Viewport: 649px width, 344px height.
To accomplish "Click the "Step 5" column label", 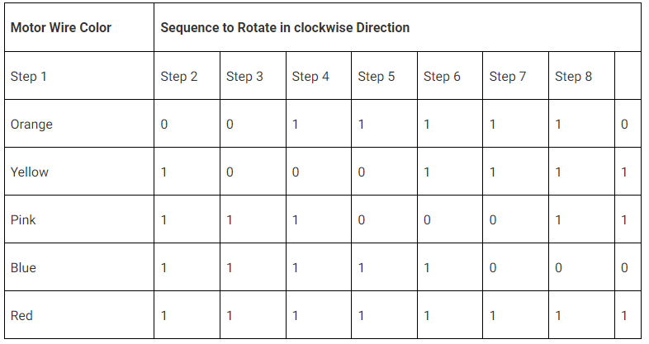I will (x=377, y=77).
